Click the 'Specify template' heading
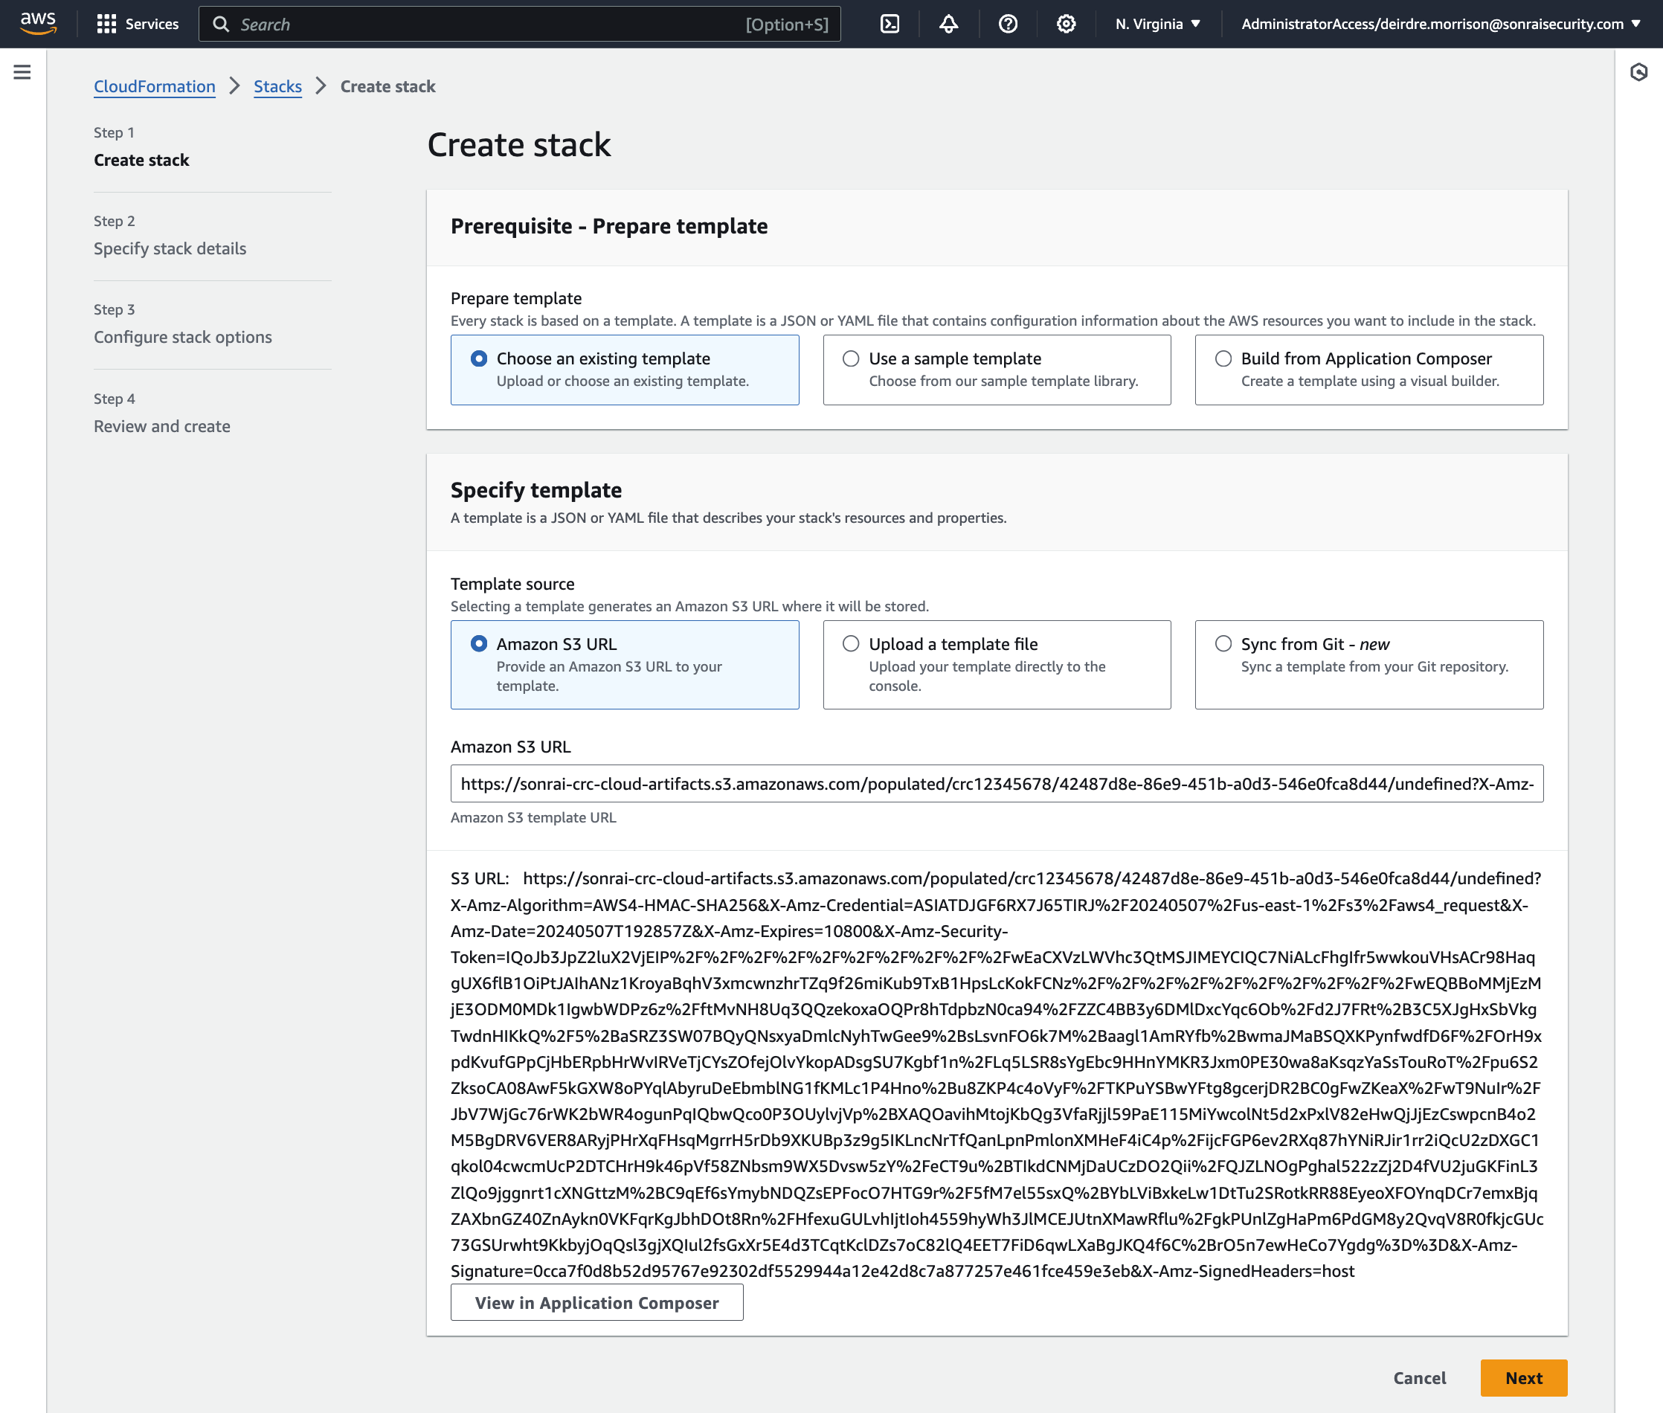The width and height of the screenshot is (1663, 1413). click(x=536, y=490)
